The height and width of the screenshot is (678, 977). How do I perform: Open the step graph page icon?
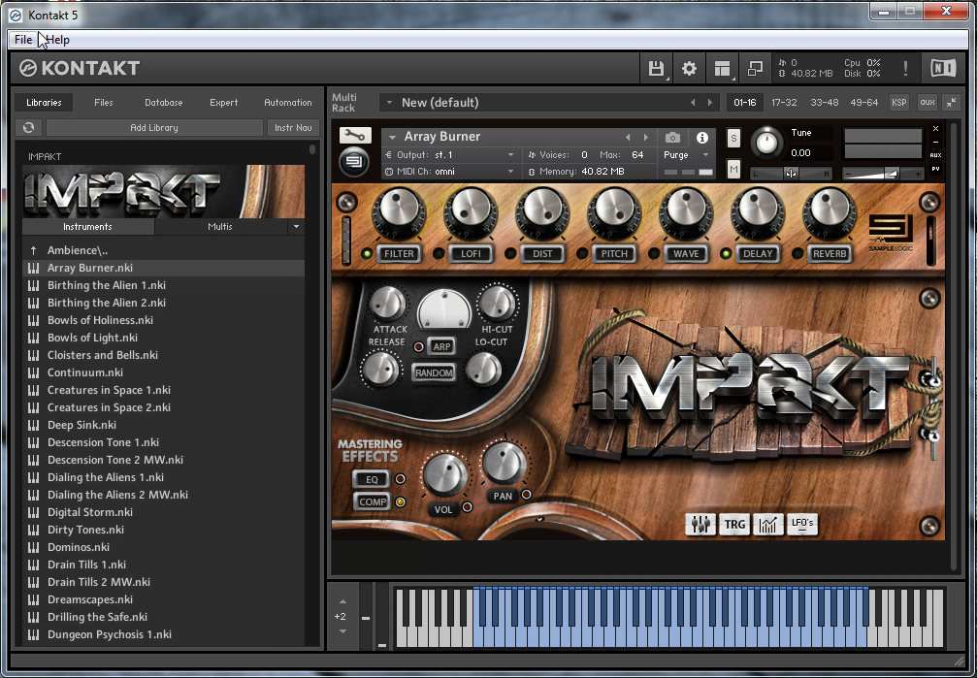pos(768,524)
